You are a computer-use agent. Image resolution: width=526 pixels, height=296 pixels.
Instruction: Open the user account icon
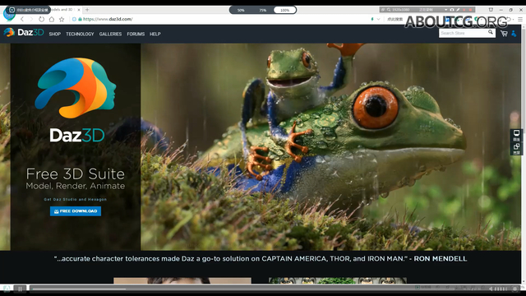click(x=514, y=34)
